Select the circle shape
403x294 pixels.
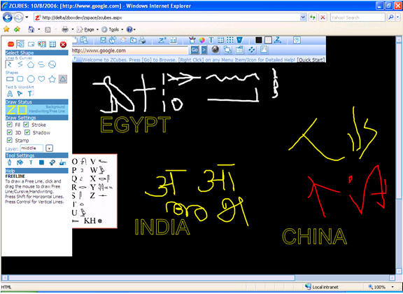coord(31,78)
